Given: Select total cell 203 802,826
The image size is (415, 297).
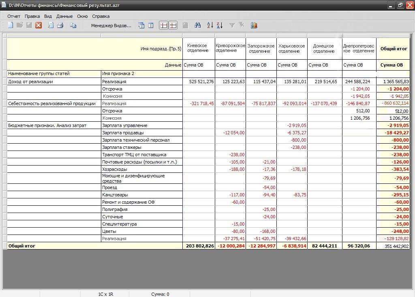Looking at the screenshot, I should point(199,246).
